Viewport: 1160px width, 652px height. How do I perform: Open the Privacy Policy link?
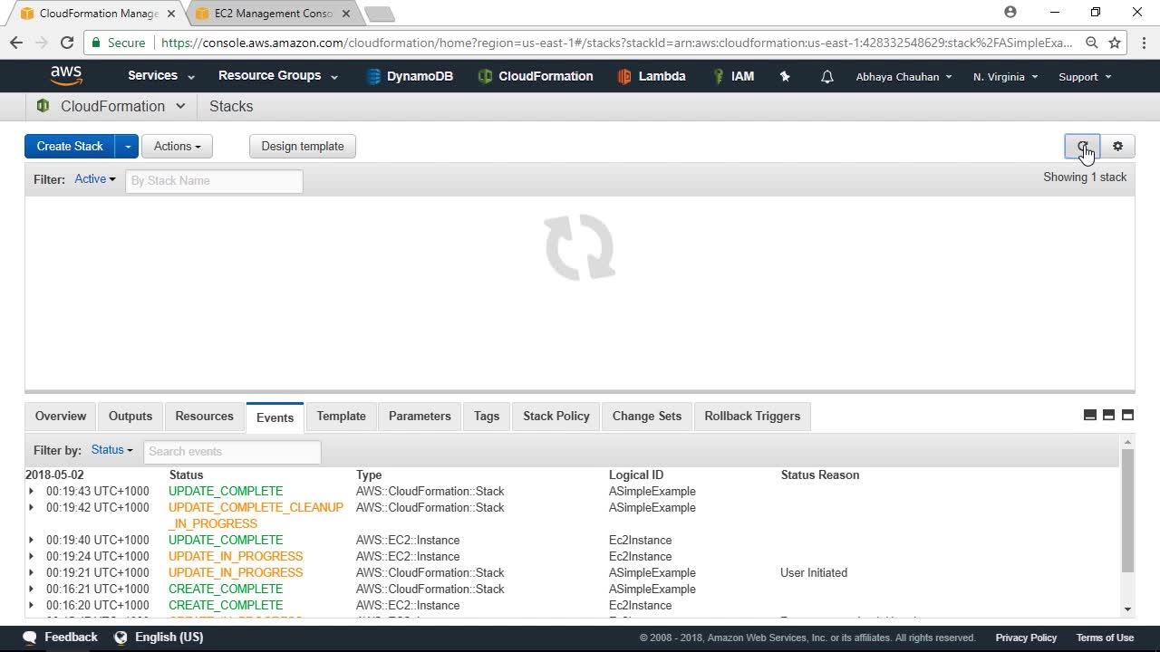coord(1026,638)
